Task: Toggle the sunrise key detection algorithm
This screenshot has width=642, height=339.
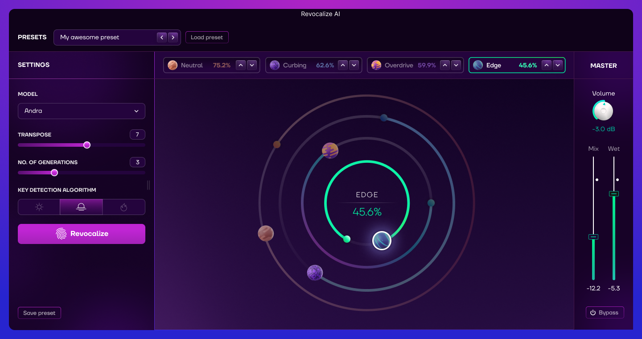Action: click(81, 207)
